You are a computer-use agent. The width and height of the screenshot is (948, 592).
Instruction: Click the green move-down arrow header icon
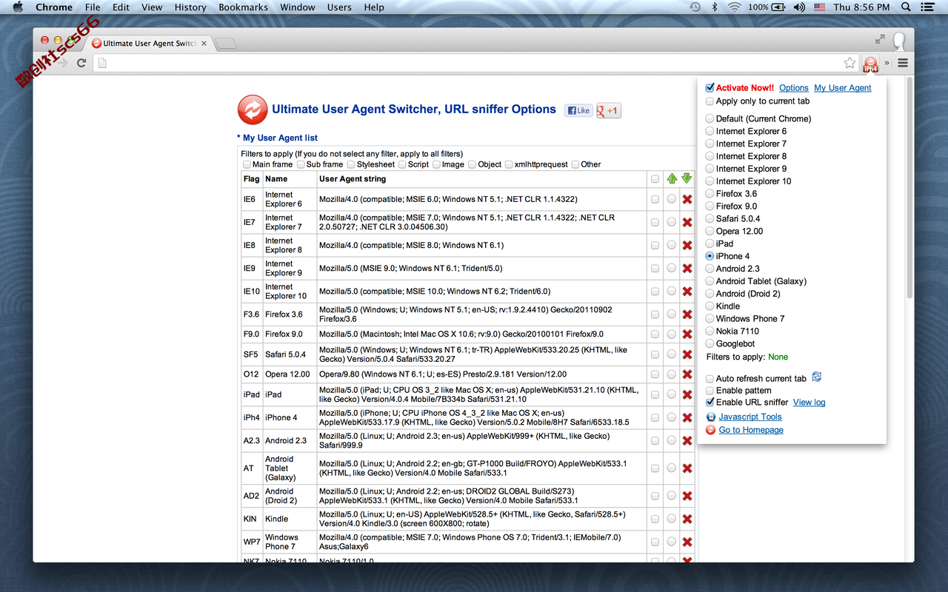pyautogui.click(x=687, y=178)
